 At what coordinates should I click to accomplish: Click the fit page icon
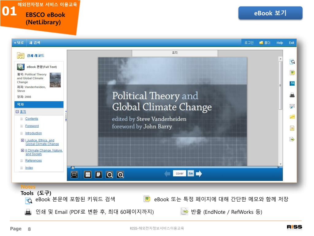[x=98, y=175]
